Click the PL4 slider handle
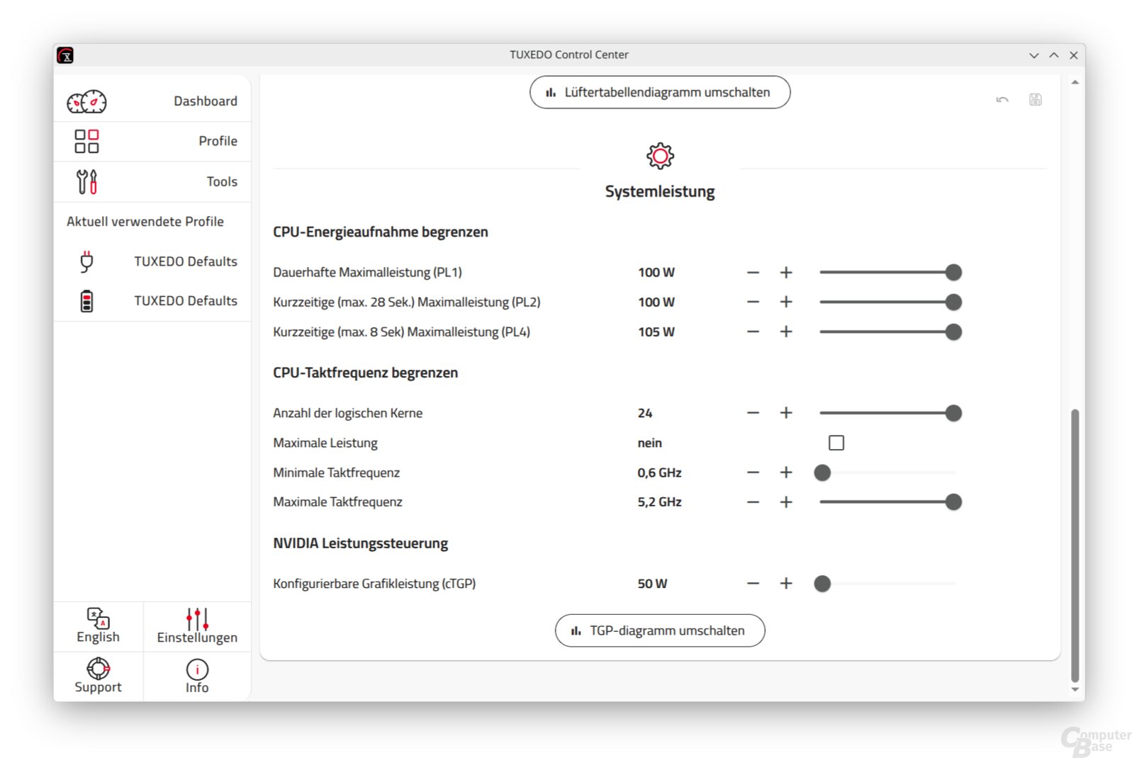Image resolution: width=1139 pixels, height=765 pixels. click(x=953, y=331)
